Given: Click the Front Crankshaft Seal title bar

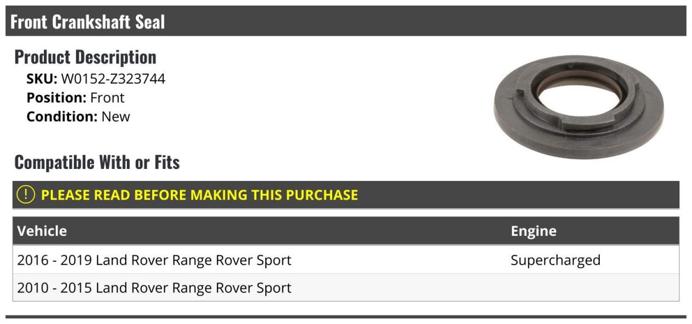Looking at the screenshot, I should pos(346,22).
